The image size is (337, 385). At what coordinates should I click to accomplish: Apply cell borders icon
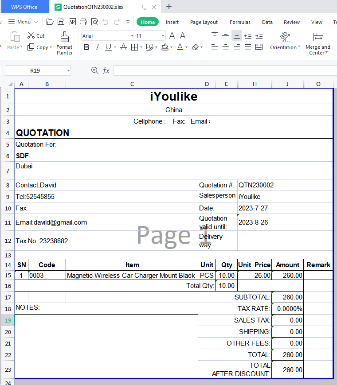pyautogui.click(x=134, y=47)
